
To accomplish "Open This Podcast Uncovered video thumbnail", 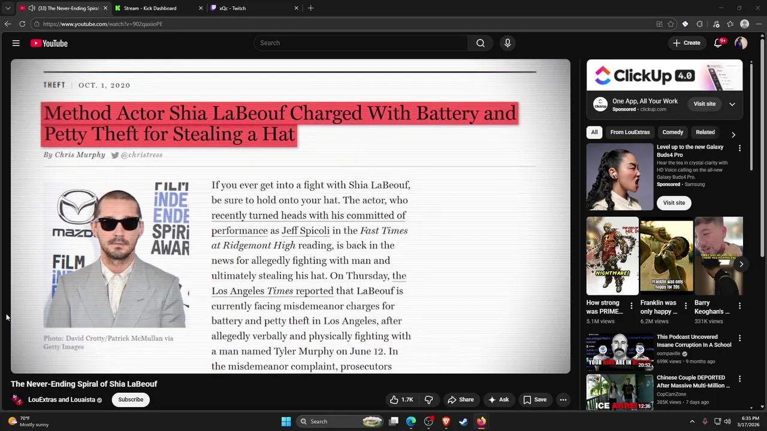I will 620,351.
